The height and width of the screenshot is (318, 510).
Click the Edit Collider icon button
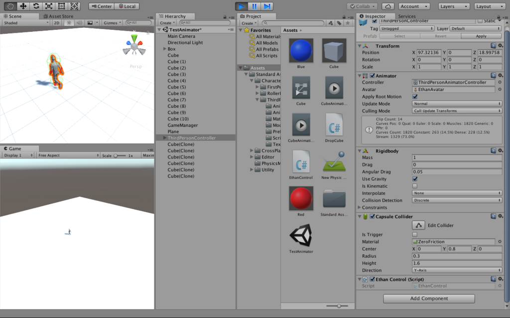418,225
